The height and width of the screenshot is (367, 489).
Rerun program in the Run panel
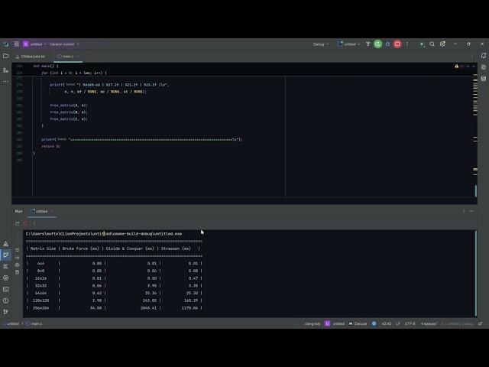coord(17,223)
